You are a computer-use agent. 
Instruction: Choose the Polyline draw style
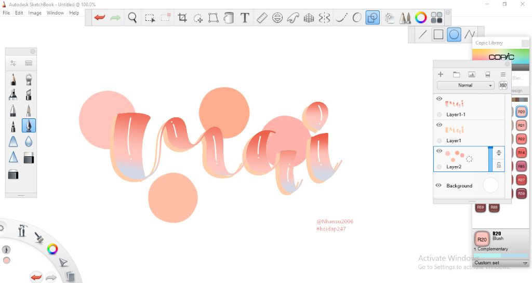470,34
